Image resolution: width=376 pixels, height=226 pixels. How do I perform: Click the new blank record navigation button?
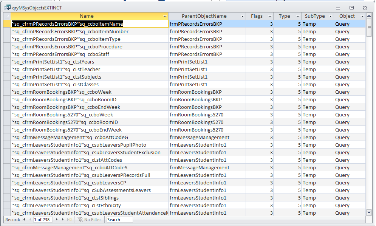[x=70, y=220]
